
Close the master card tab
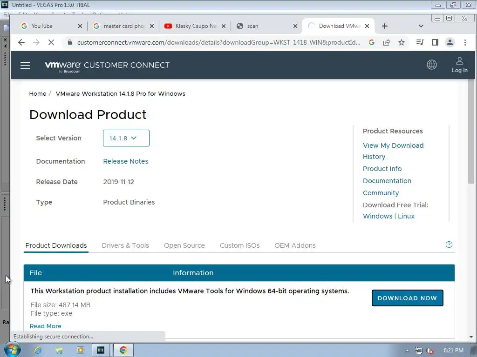(152, 26)
